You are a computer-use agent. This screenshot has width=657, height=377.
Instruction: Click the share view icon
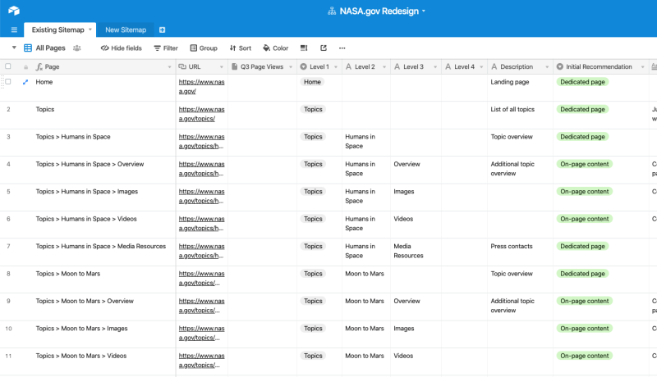pos(324,48)
